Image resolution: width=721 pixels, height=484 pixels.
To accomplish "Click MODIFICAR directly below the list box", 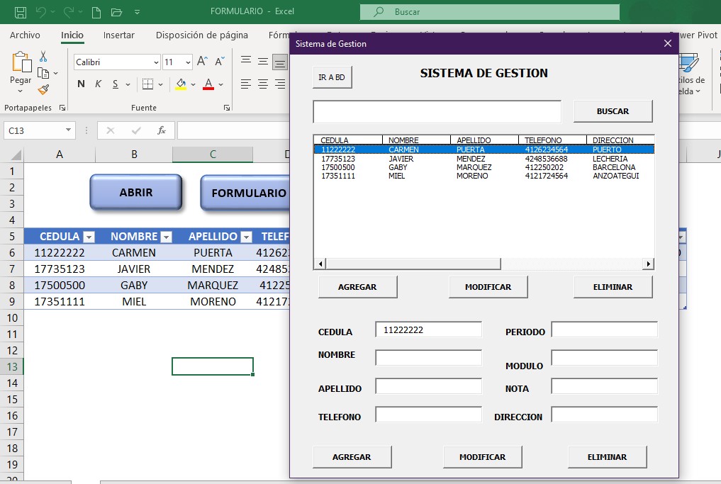I will click(488, 287).
